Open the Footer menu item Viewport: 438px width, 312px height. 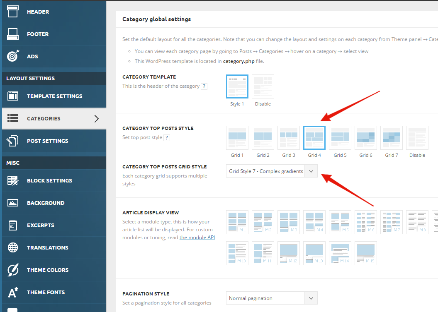tap(54, 34)
